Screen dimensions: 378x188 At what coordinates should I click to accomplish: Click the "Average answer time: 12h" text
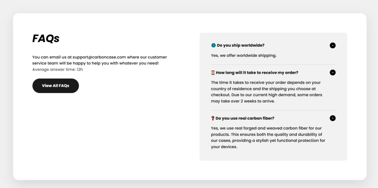tap(58, 69)
